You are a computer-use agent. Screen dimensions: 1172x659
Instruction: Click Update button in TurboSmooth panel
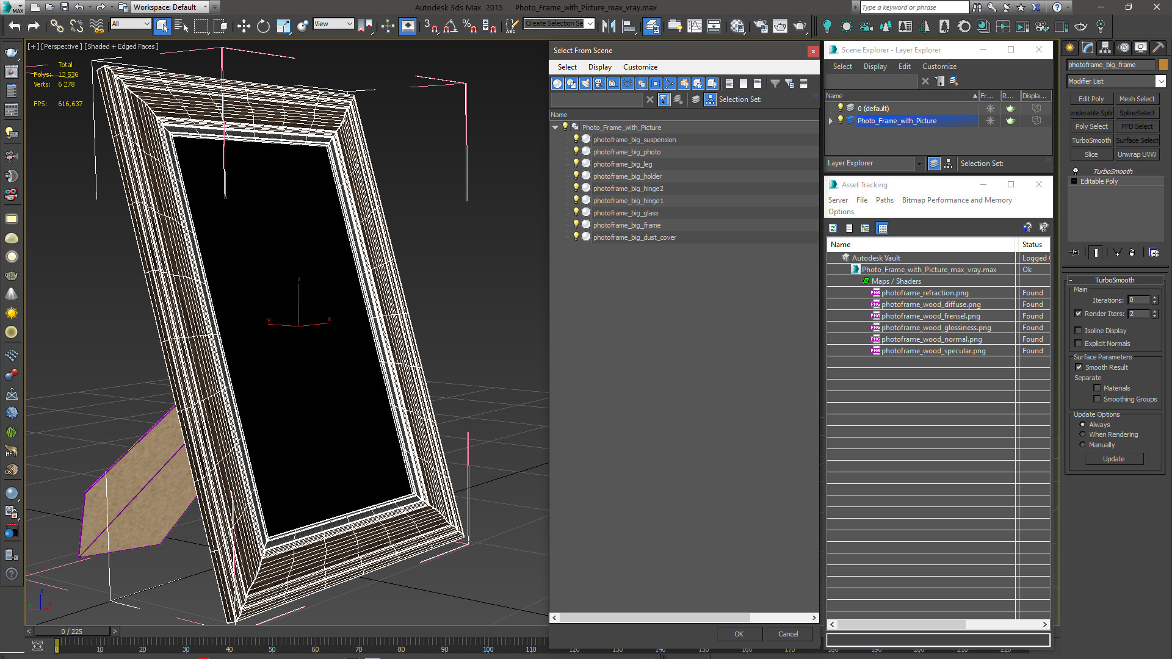coord(1114,459)
